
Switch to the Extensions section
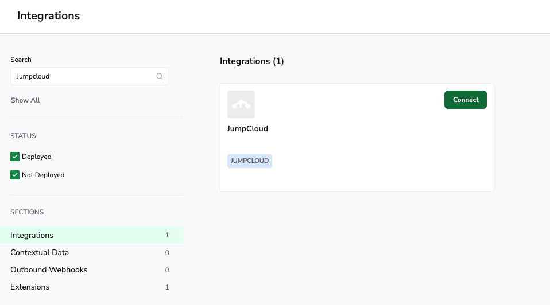point(30,287)
